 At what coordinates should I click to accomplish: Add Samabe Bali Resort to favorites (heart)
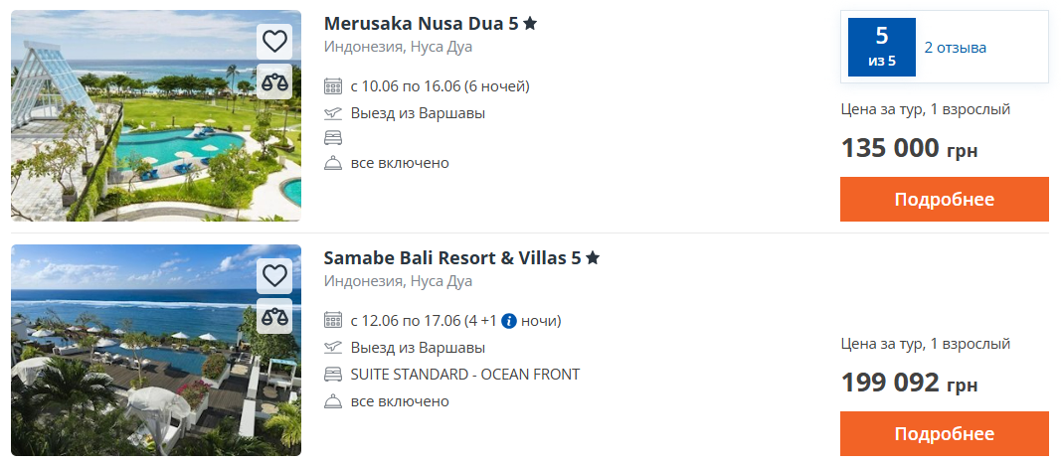coord(274,275)
